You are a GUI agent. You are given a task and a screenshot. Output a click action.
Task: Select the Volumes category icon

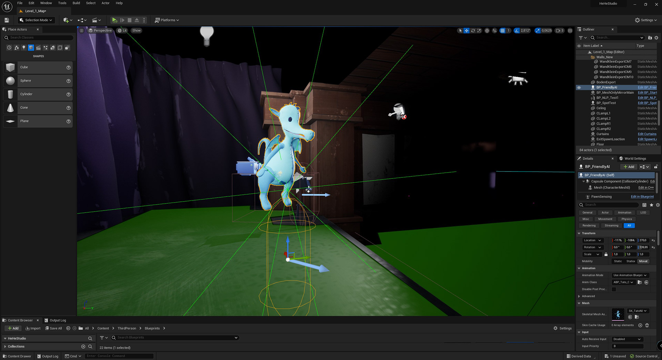60,48
